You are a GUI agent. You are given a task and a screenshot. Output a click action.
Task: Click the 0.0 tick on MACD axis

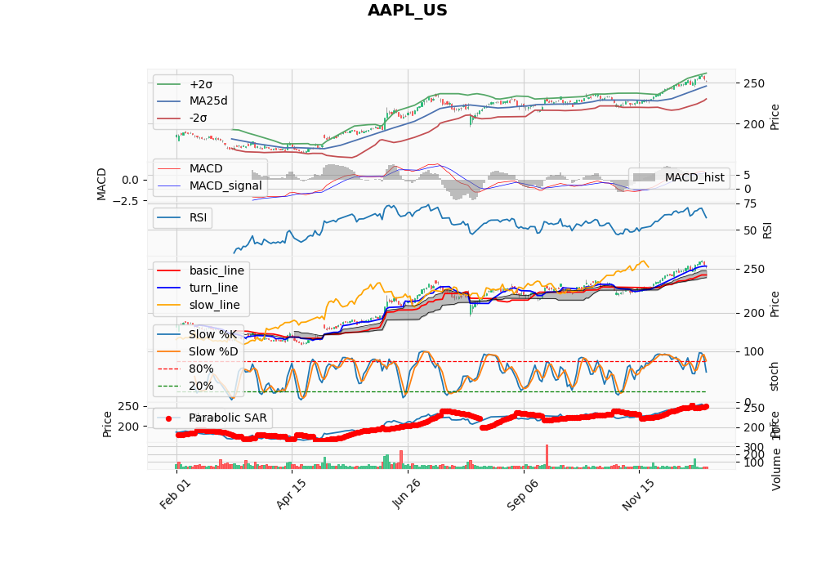pos(130,181)
